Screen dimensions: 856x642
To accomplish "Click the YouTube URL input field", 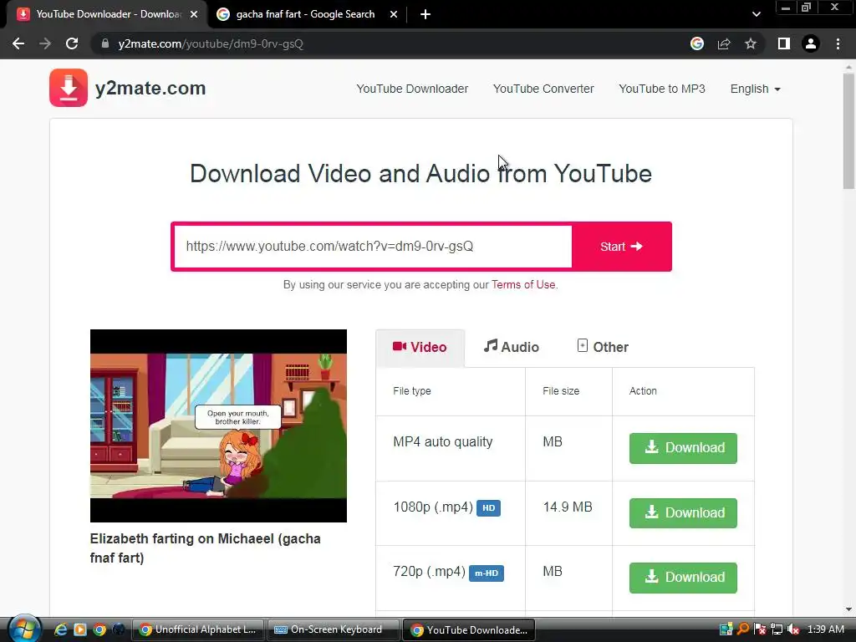I will [x=373, y=247].
